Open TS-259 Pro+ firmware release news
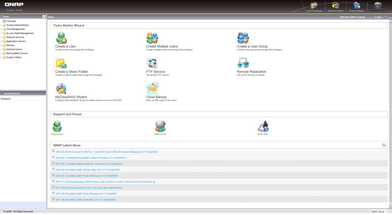The height and width of the screenshot is (214, 392). click(x=107, y=152)
